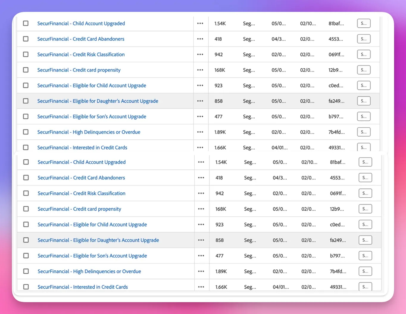Open more actions for Credit Card Abandoners, lower table
Image resolution: width=406 pixels, height=314 pixels.
pyautogui.click(x=201, y=178)
